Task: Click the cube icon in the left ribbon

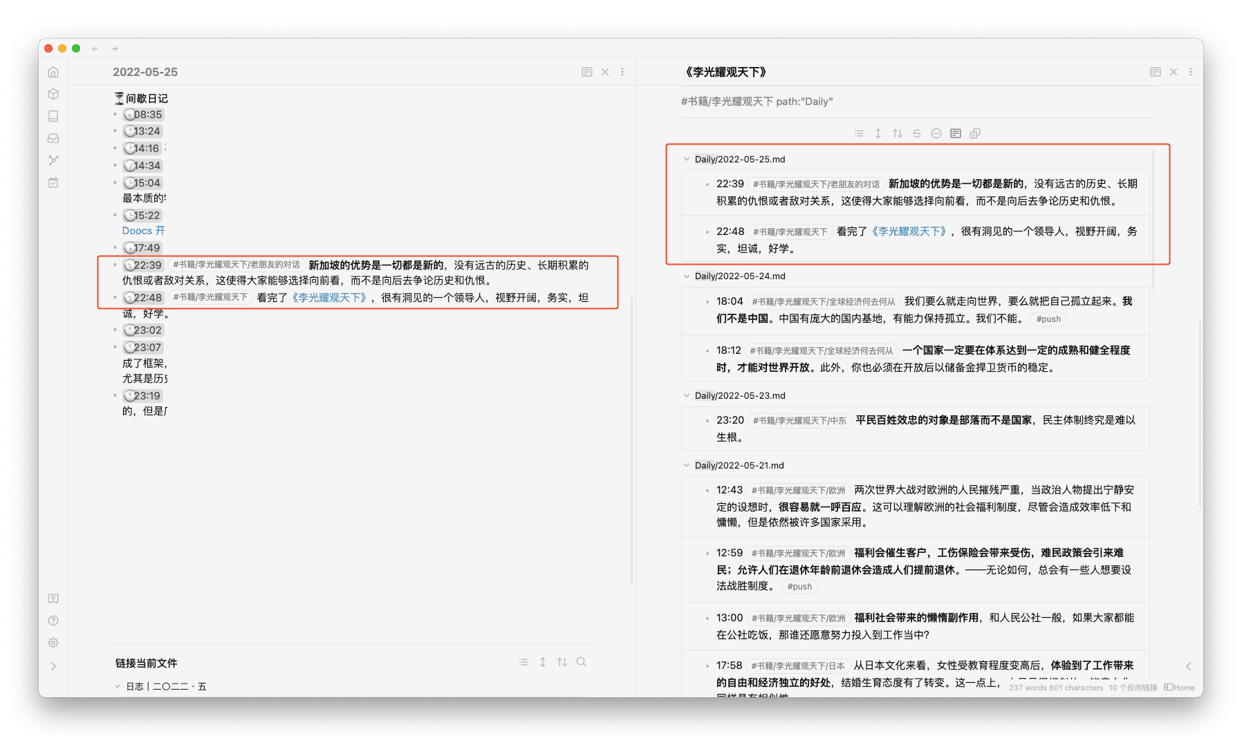Action: (x=53, y=94)
